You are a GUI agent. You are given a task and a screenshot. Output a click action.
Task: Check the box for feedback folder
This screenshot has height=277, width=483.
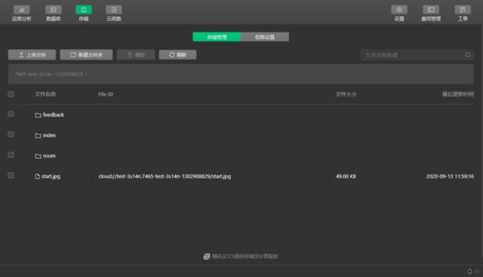pos(11,114)
